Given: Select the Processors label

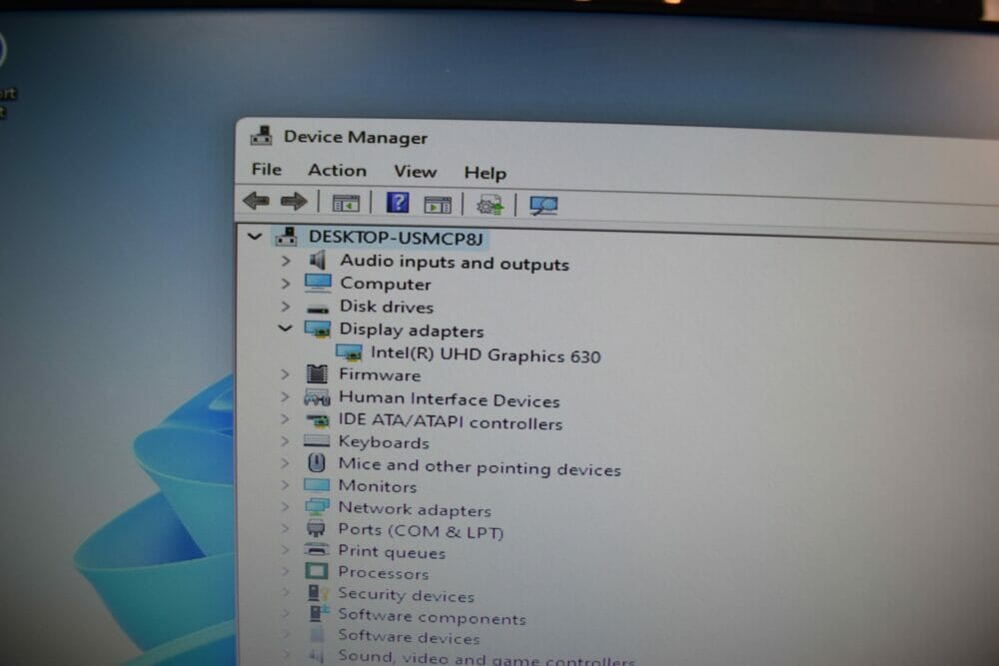Looking at the screenshot, I should pos(383,572).
